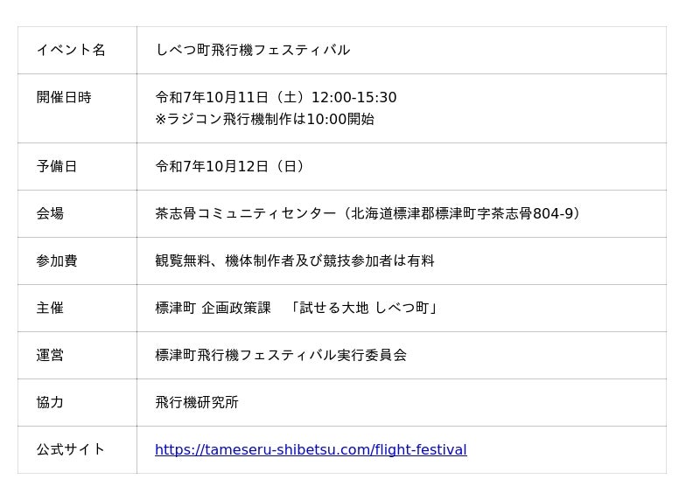The width and height of the screenshot is (700, 500).
Task: Click the 公式サイト label cell
Action: click(71, 449)
